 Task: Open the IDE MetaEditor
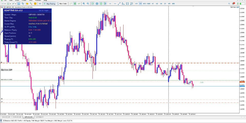[x=40, y=4]
